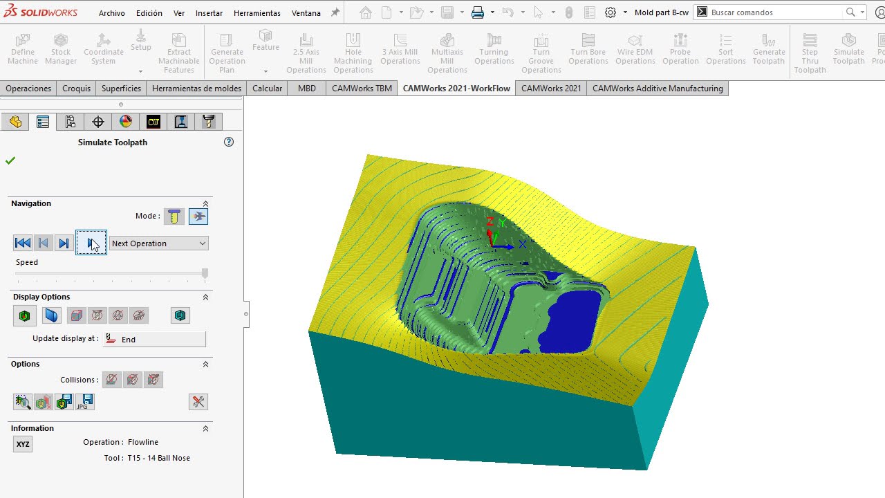
Task: Jump to start of simulation
Action: (x=23, y=243)
